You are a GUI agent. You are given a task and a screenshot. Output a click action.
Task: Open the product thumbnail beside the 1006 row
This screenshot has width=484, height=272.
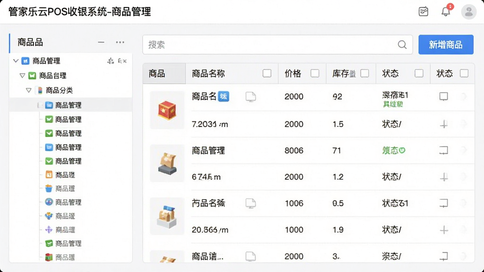[167, 216]
